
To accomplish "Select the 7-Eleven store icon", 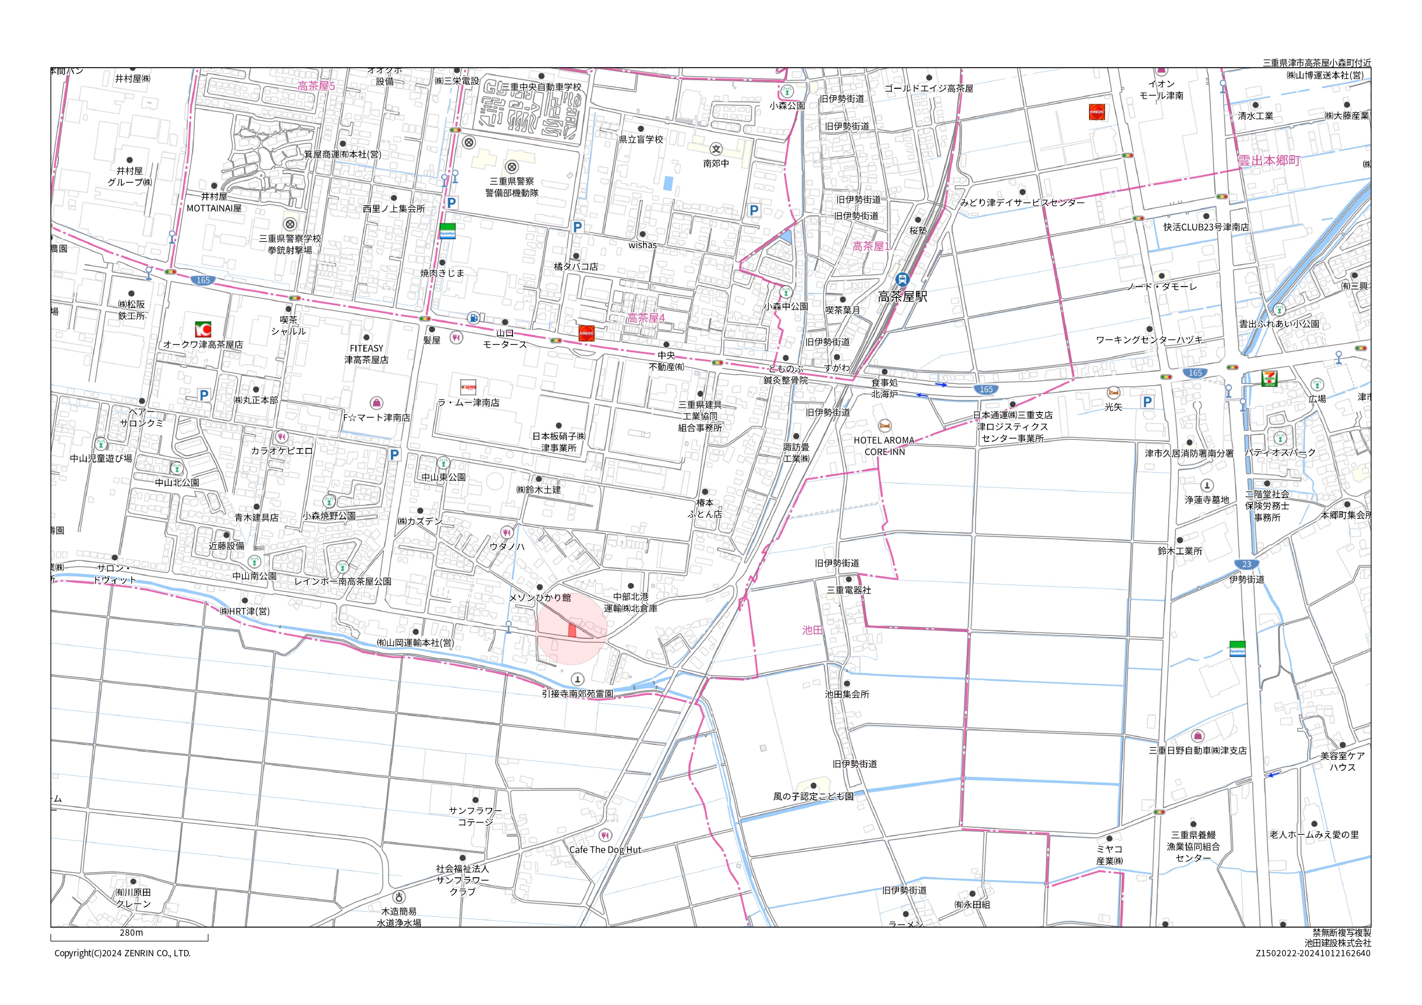I will pyautogui.click(x=1269, y=378).
